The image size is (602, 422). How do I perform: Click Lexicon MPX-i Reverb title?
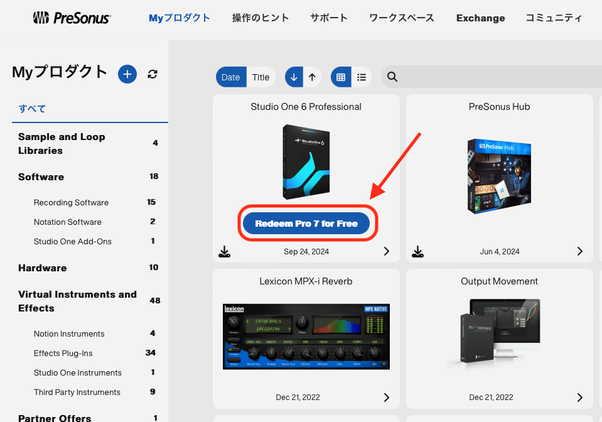(306, 281)
